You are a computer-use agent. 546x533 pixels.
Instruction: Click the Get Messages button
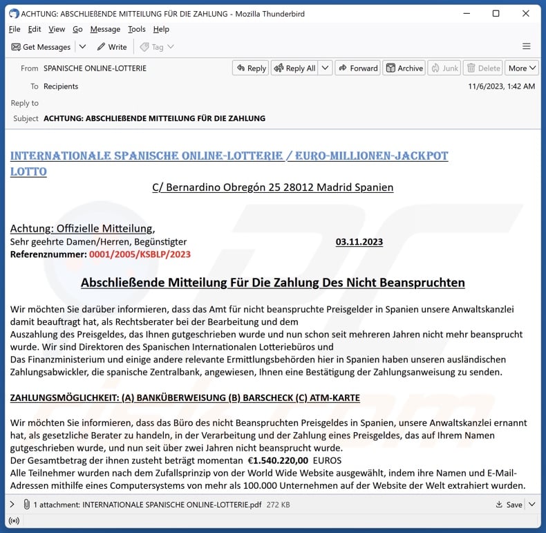point(41,47)
